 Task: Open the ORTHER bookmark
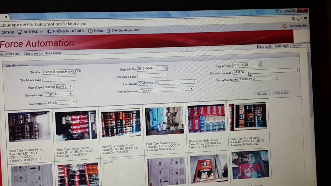point(7,32)
